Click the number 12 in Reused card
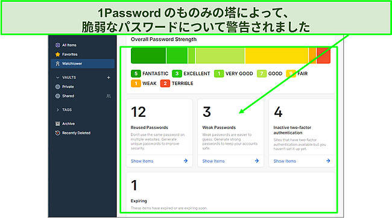392x218 pixels. coord(138,112)
